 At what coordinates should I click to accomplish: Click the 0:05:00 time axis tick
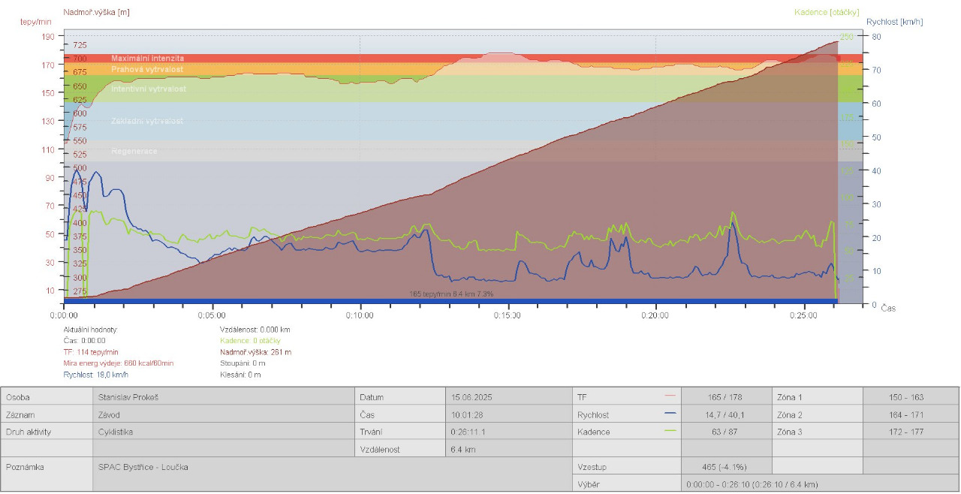coord(212,315)
